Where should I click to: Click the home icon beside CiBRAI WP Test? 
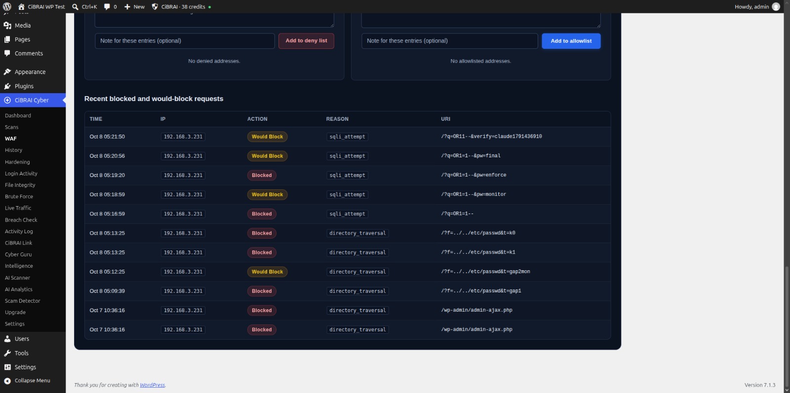coord(21,6)
